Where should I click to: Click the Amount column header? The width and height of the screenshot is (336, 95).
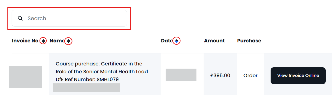pyautogui.click(x=214, y=41)
